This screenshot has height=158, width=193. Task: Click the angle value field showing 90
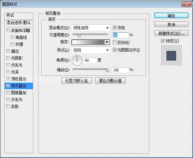coord(90,60)
